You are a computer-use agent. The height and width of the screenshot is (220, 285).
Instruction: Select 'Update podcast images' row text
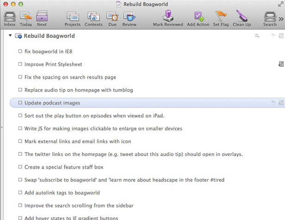(x=52, y=103)
